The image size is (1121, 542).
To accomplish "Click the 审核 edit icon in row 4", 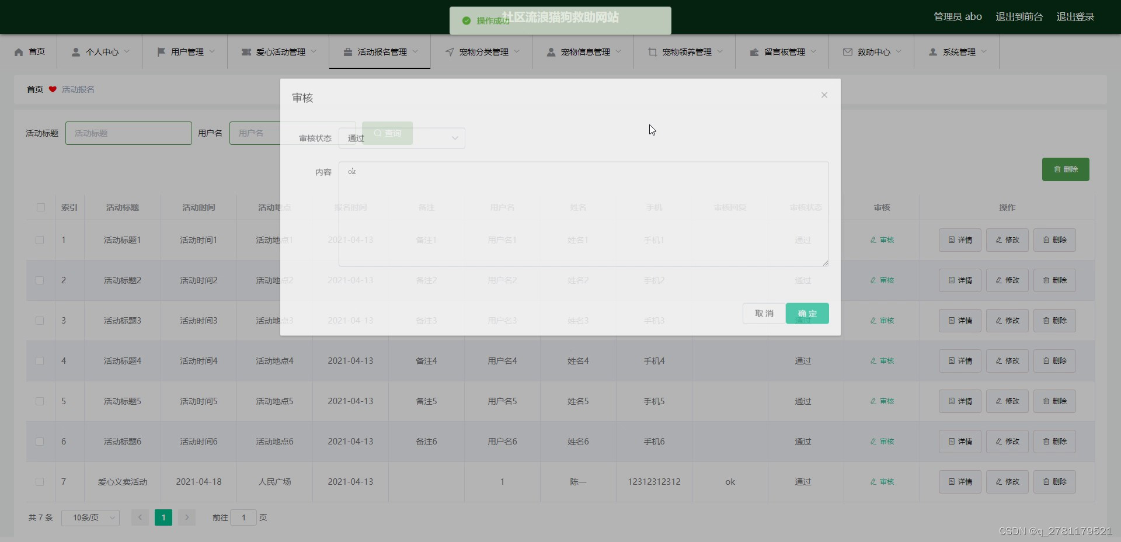I will 873,361.
